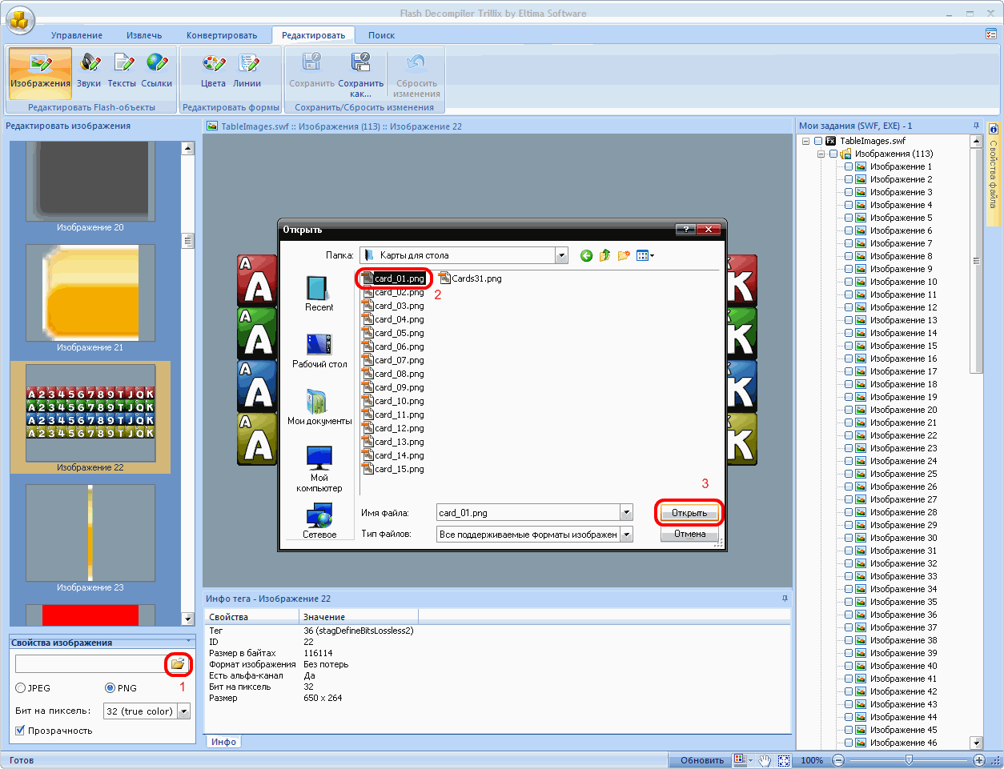Screen dimensions: 1004x769
Task: Expand the Папка folder dropdown
Action: click(x=561, y=255)
